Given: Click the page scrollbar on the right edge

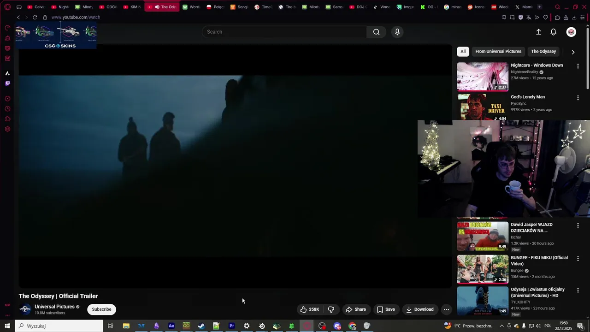Looking at the screenshot, I should 588,59.
